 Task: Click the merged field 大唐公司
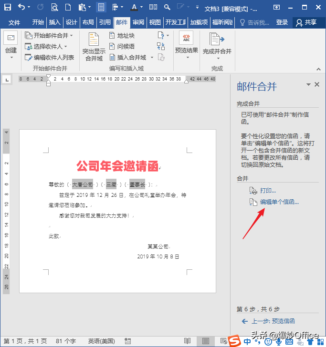pyautogui.click(x=83, y=184)
